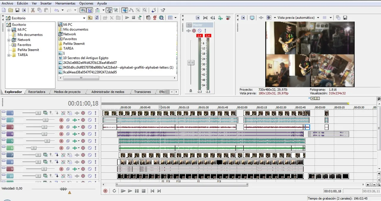Switch to the Transiciones tab
The image size is (381, 201).
point(142,92)
